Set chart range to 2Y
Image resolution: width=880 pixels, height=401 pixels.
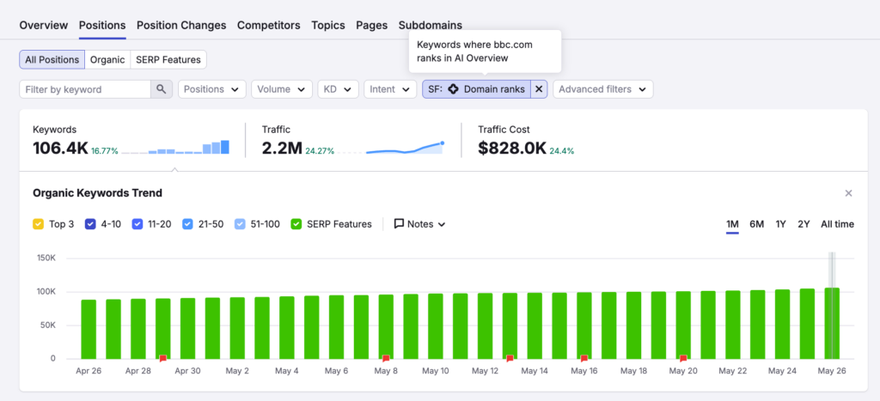pos(804,224)
